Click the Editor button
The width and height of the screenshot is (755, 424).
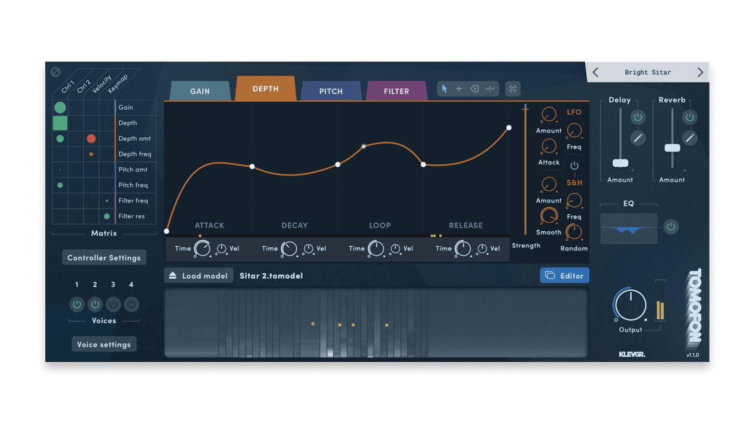(564, 275)
